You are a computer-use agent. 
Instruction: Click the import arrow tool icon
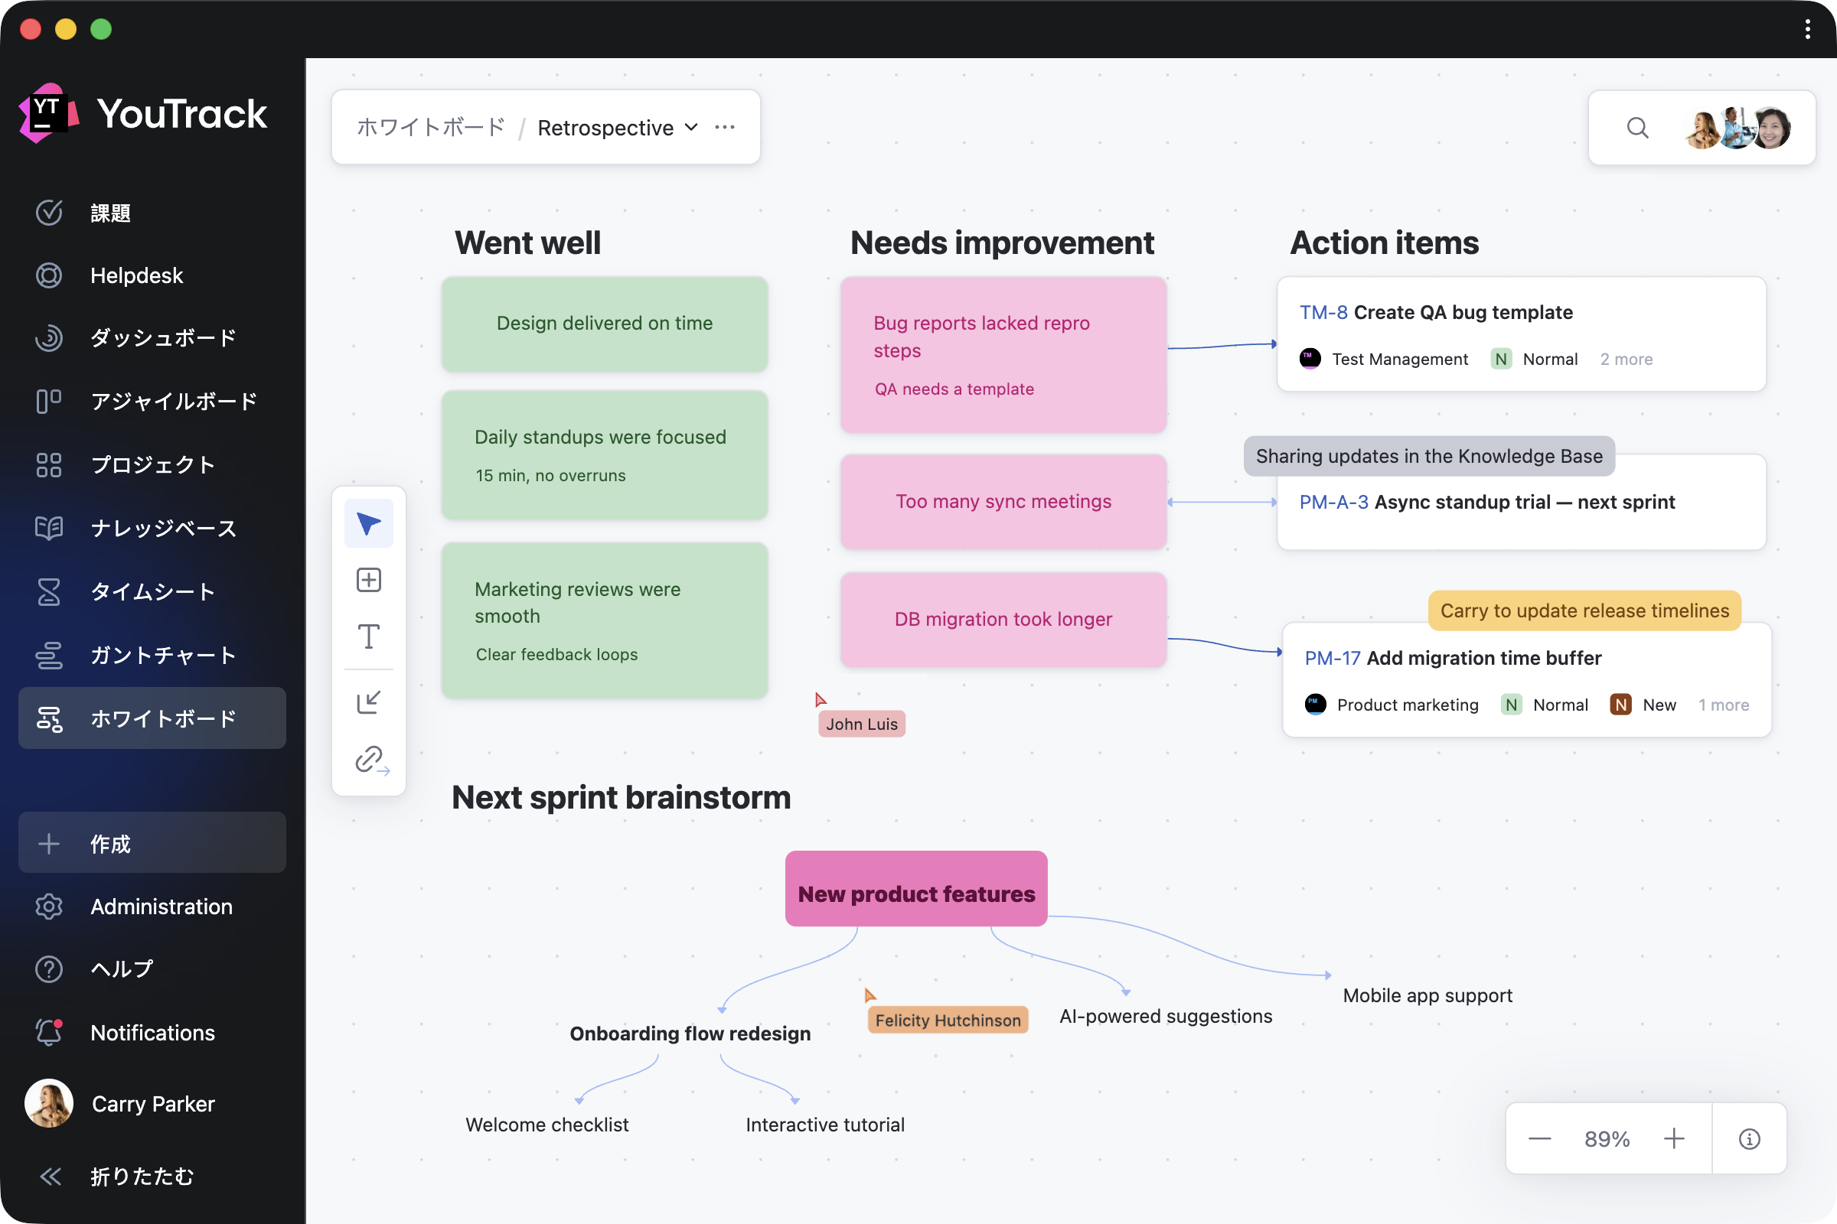pos(368,702)
